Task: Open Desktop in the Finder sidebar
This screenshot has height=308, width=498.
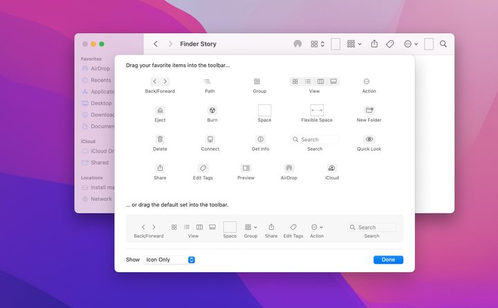Action: click(x=96, y=103)
